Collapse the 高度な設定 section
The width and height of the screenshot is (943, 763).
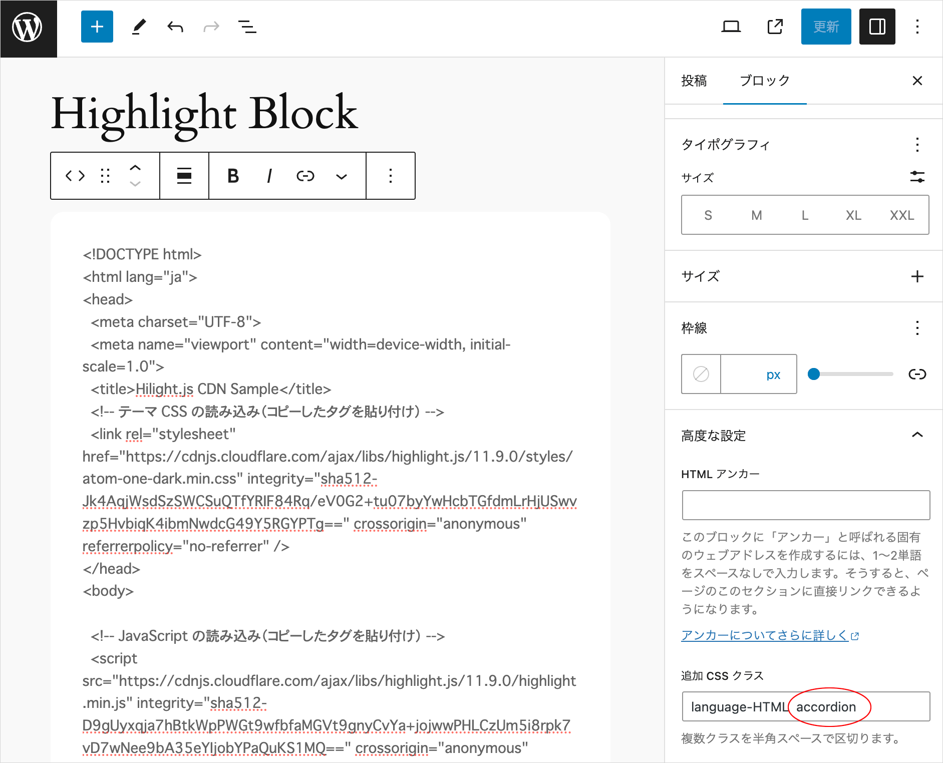click(917, 435)
